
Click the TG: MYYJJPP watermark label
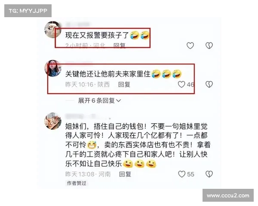point(28,11)
